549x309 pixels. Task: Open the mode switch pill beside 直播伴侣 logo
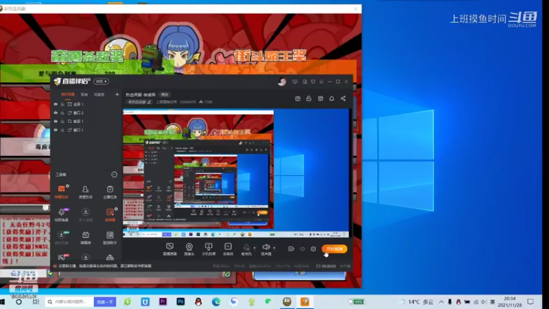click(101, 81)
